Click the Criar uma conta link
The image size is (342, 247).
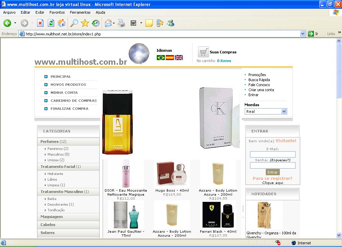[x=261, y=90]
